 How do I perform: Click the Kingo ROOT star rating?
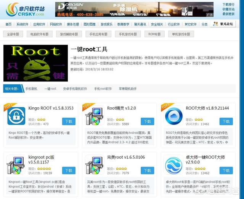[x=41, y=120]
